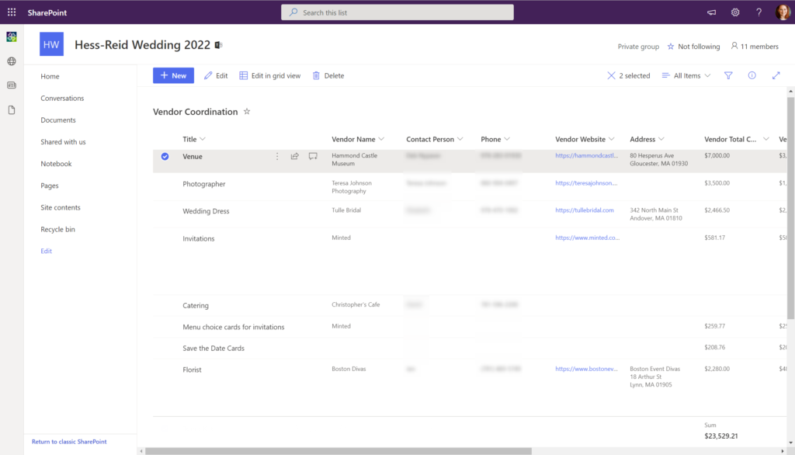Click Edit in the command bar
Viewport: 795px width, 455px height.
click(216, 75)
